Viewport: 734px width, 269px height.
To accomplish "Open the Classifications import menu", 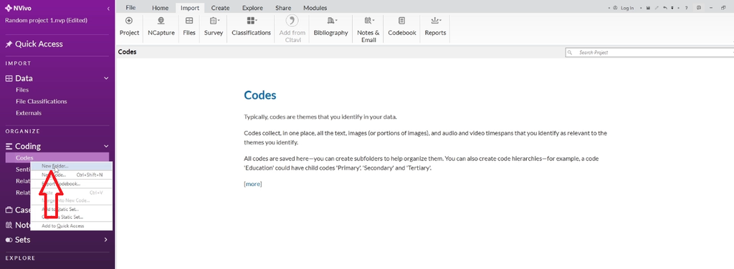I will [x=251, y=27].
